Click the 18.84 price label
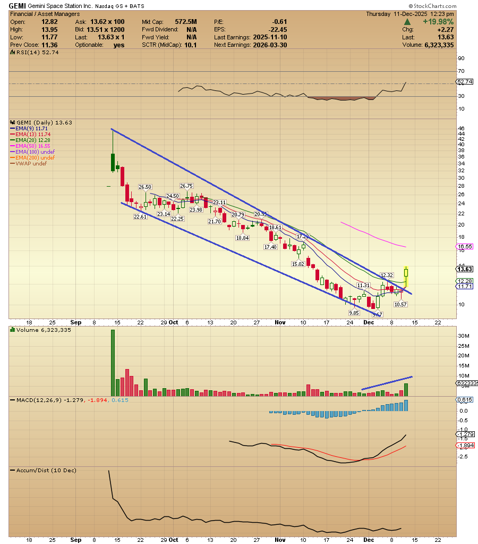This screenshot has height=544, width=478. 242,238
